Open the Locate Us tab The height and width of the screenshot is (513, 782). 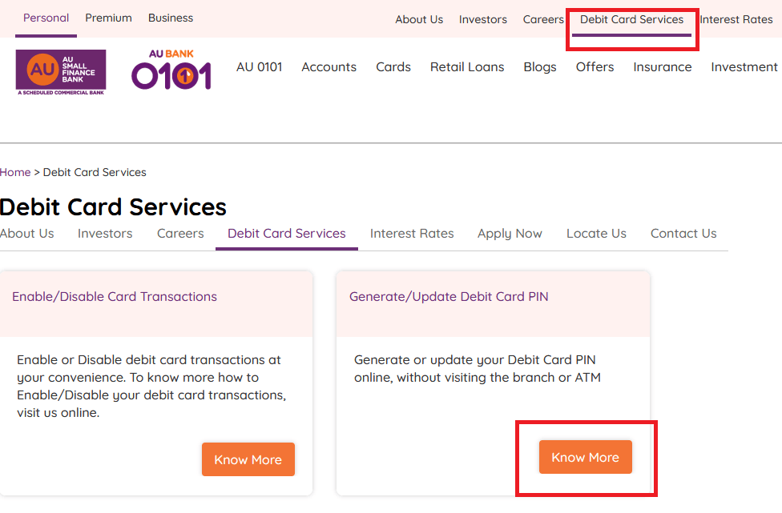point(596,234)
